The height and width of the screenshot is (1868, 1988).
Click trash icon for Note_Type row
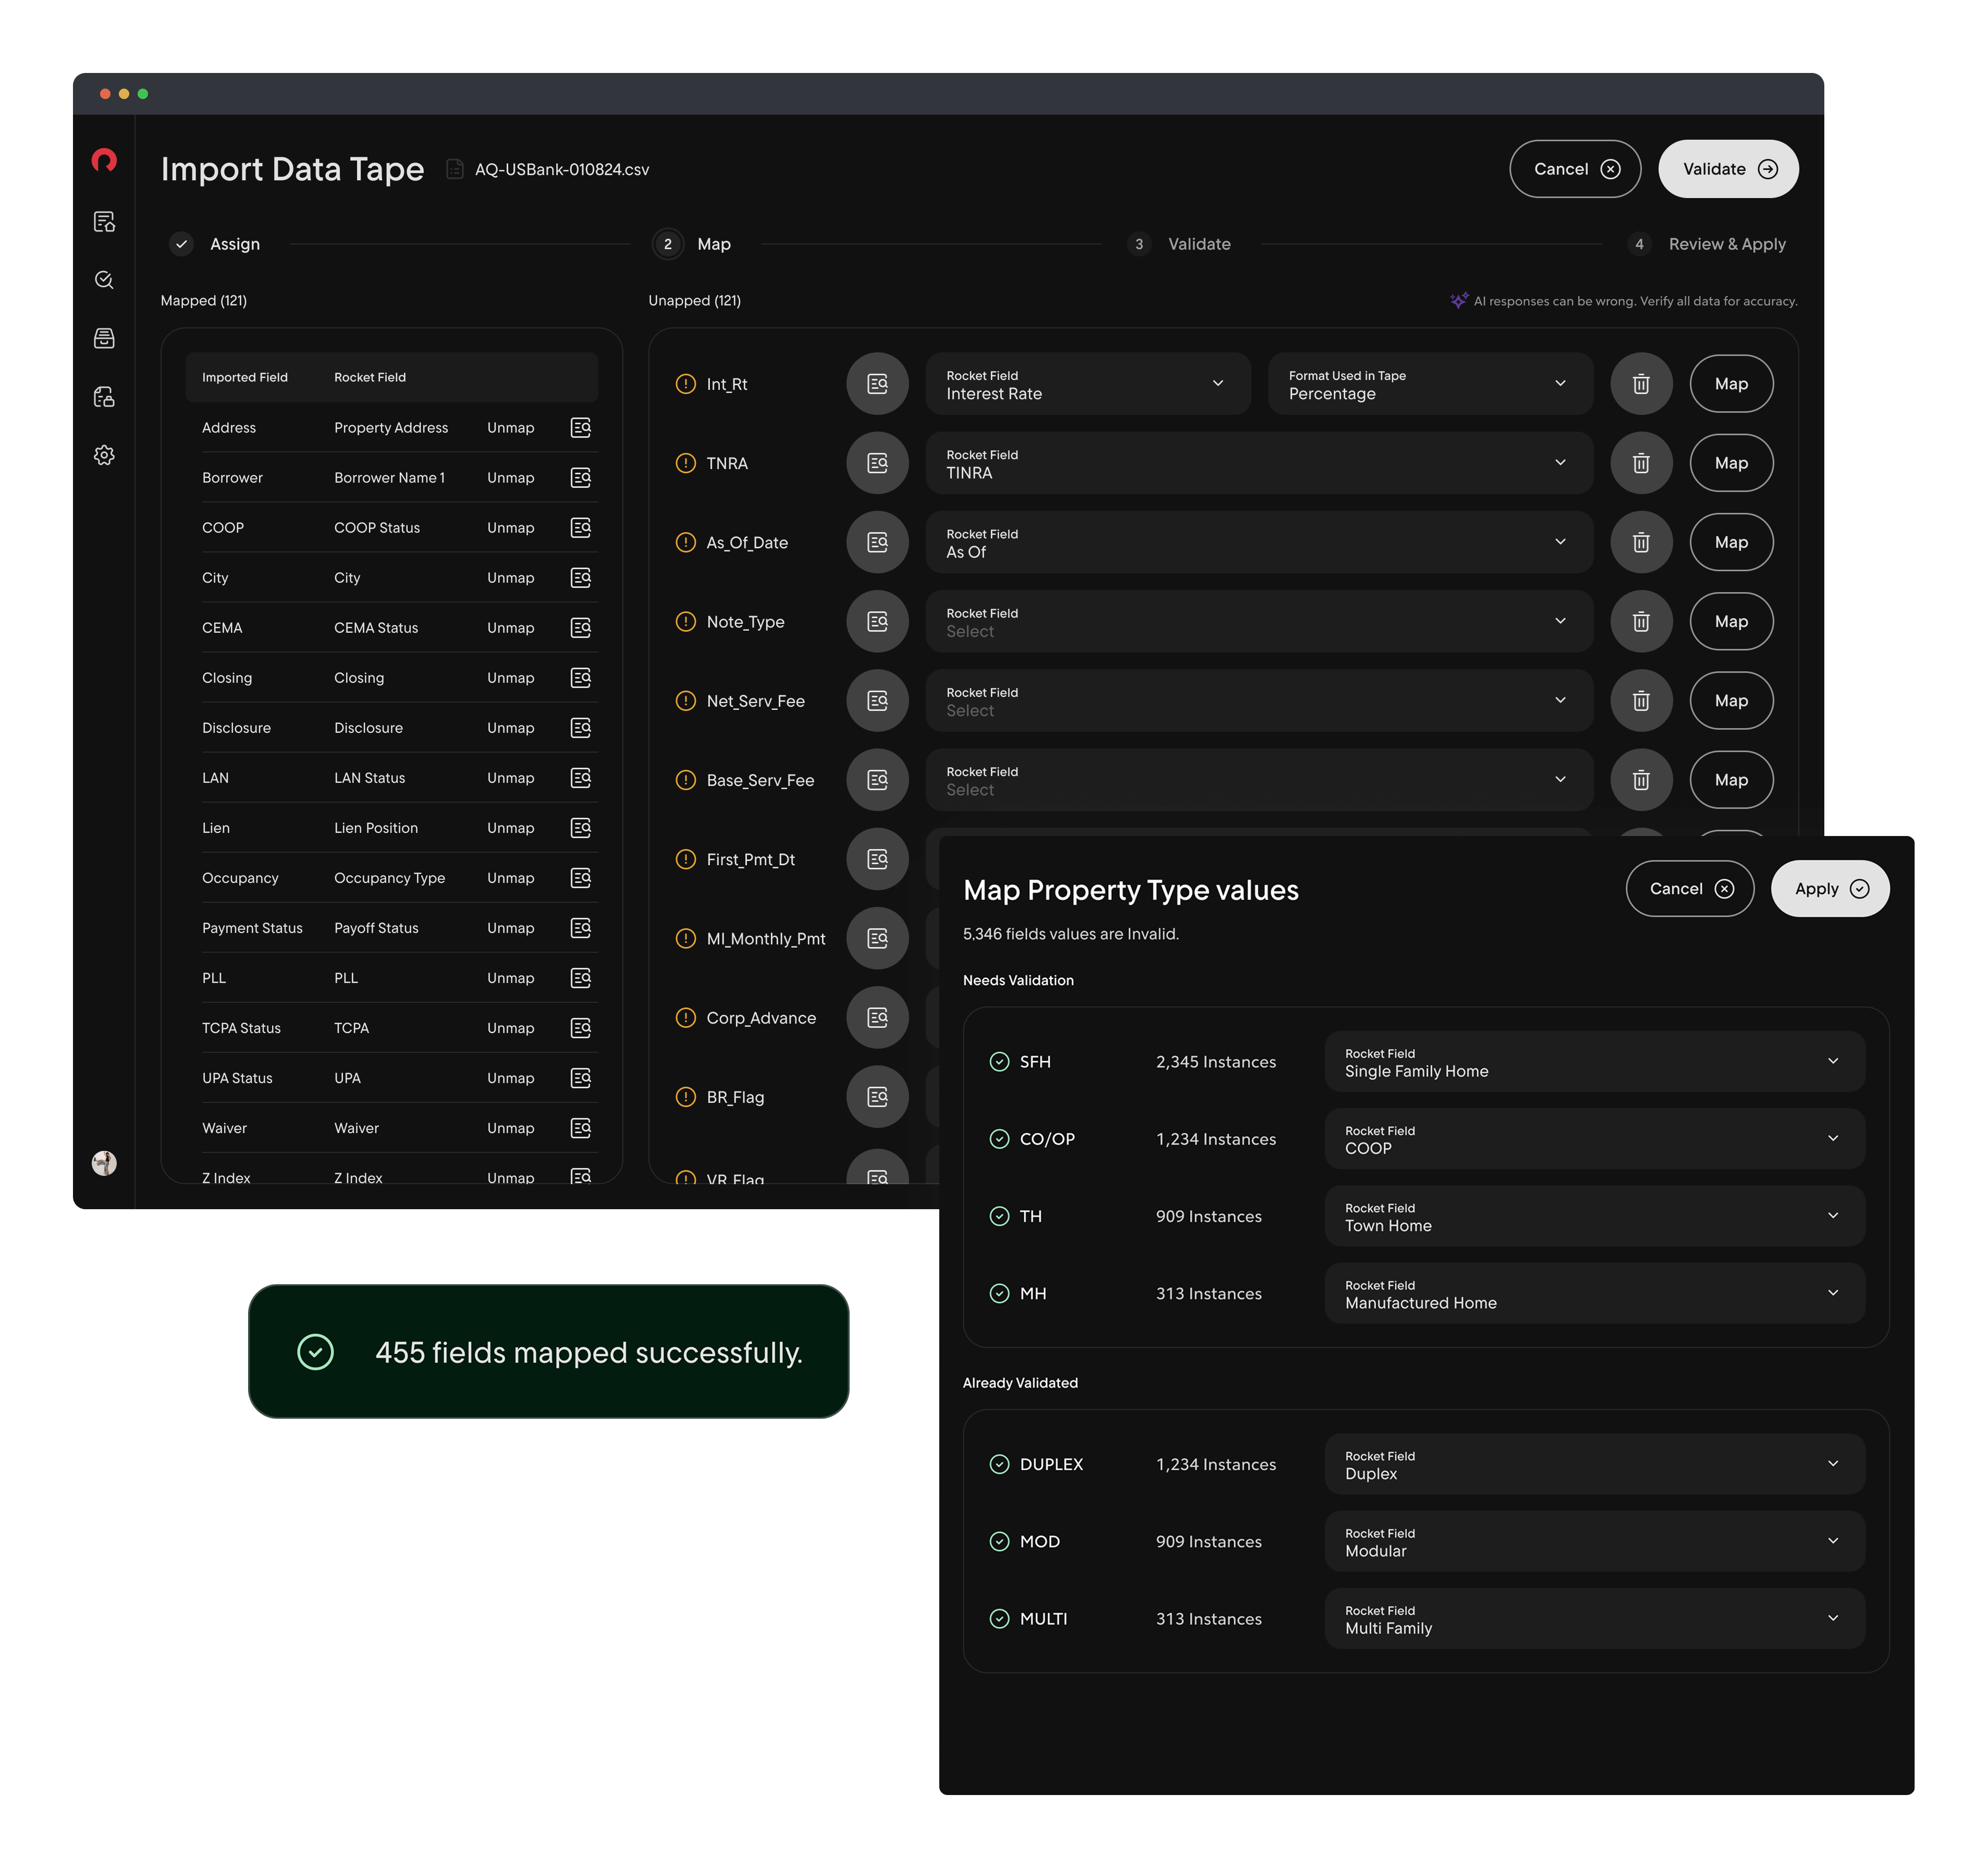tap(1640, 622)
